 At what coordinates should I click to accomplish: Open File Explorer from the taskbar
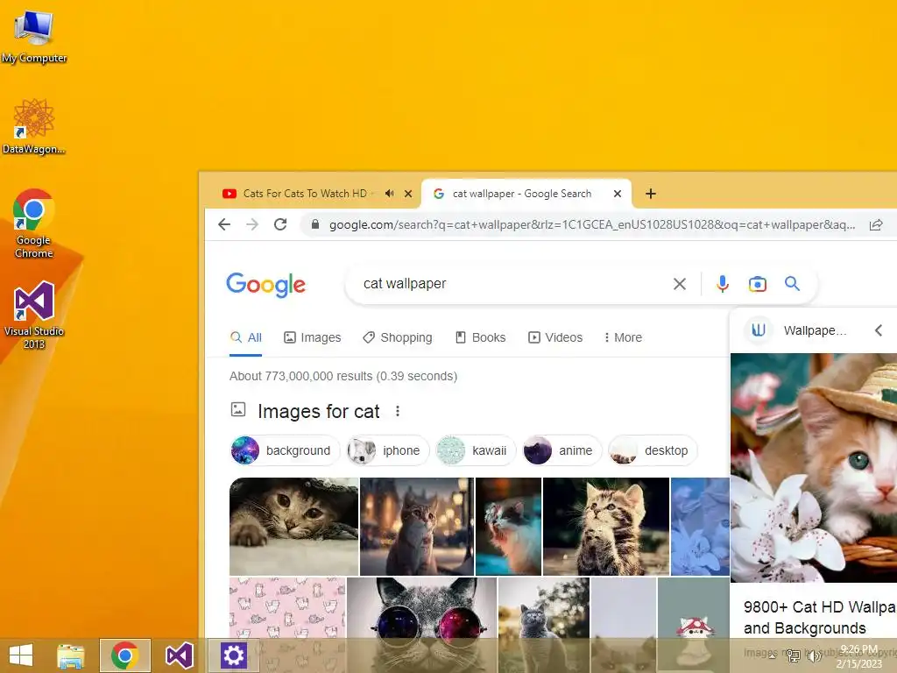(x=71, y=655)
